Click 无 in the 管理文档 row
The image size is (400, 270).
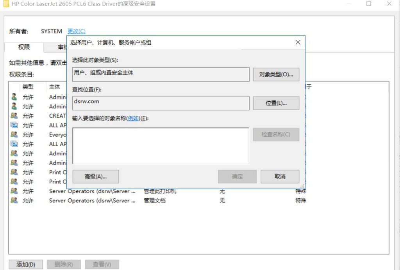pos(222,201)
